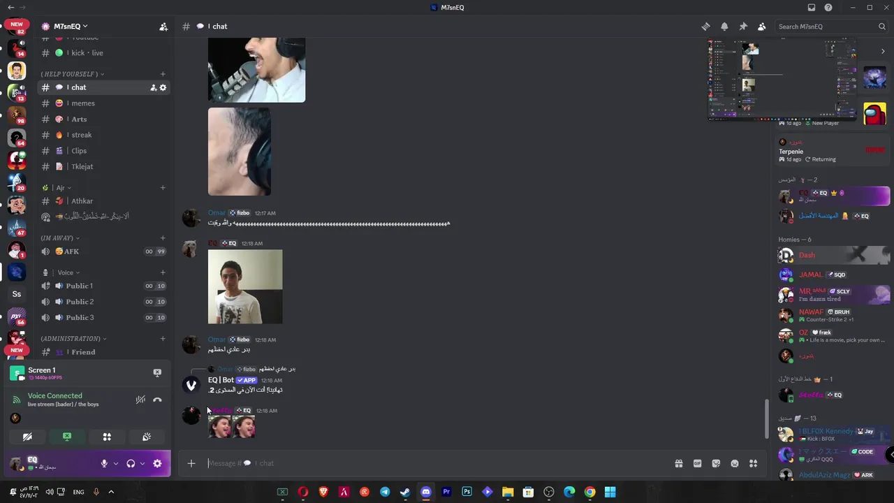
Task: Open the Threads icon in channel header
Action: [x=705, y=27]
